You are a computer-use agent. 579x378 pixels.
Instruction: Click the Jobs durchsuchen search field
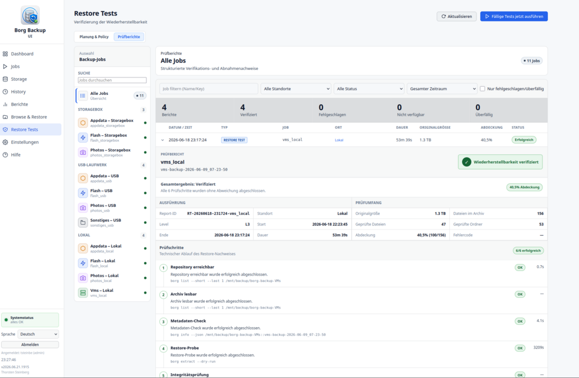click(112, 80)
